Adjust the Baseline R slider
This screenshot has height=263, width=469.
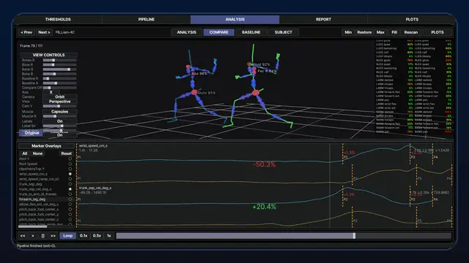[x=59, y=79]
